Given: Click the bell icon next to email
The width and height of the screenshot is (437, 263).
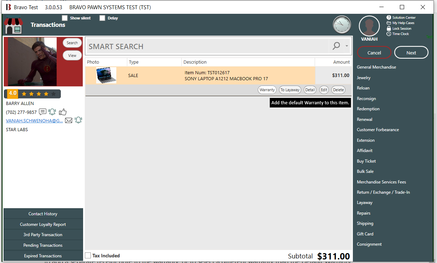Looking at the screenshot, I should click(78, 120).
